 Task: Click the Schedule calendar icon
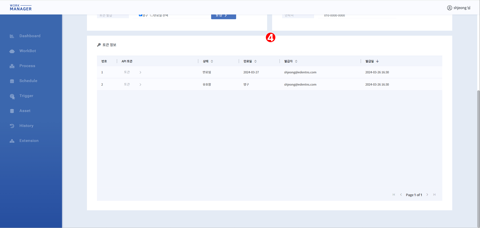(12, 81)
